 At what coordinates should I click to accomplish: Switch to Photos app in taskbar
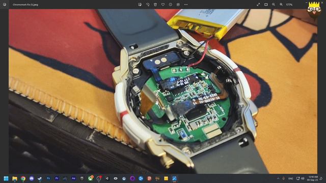174,178
